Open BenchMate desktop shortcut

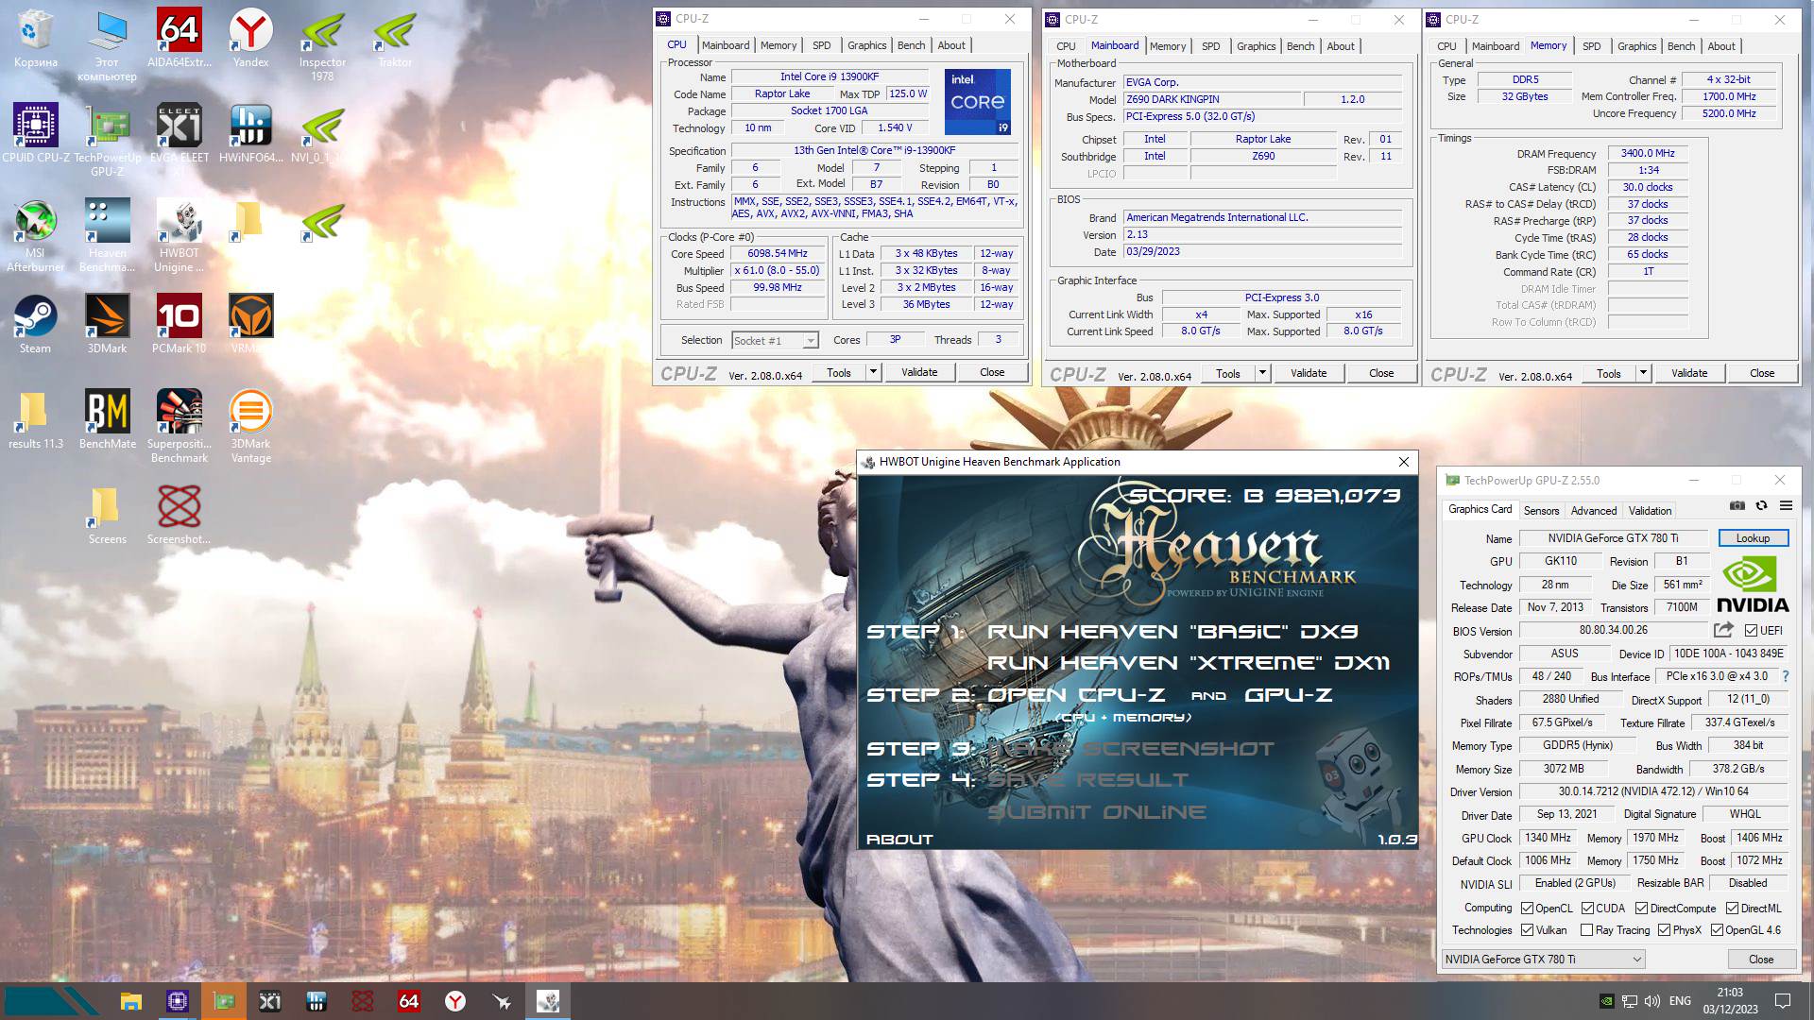coord(108,418)
